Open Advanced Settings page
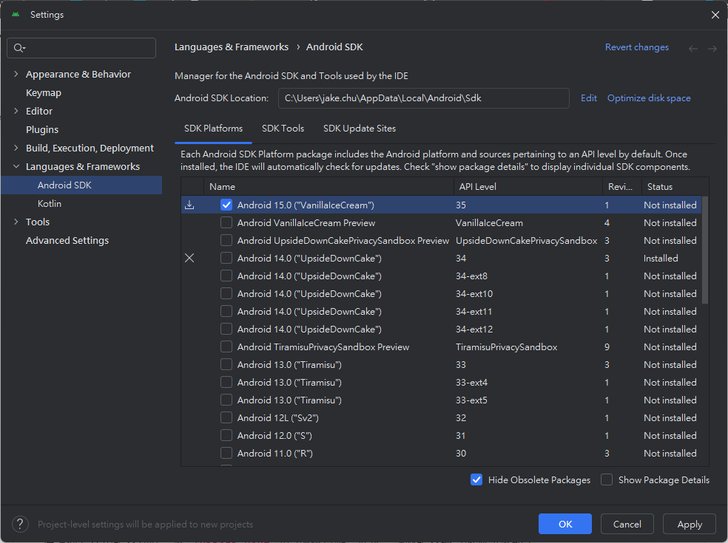The image size is (728, 543). click(67, 240)
